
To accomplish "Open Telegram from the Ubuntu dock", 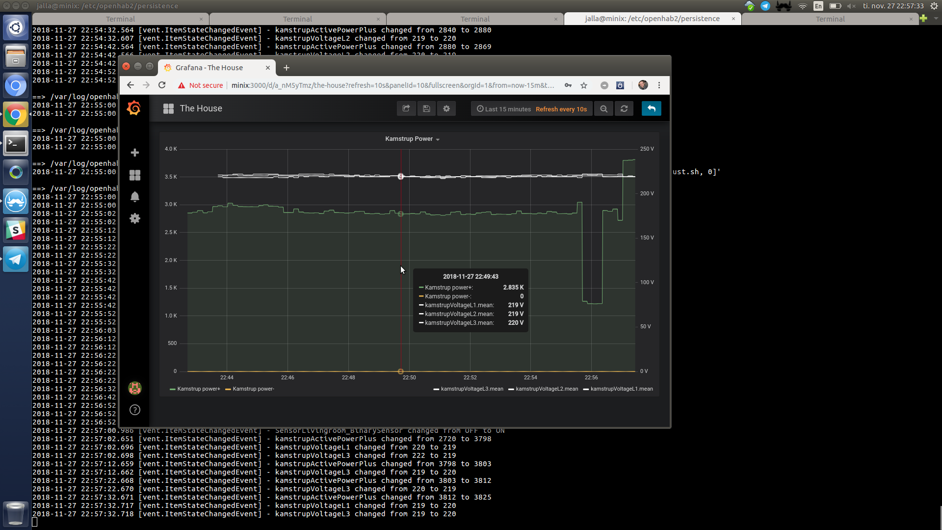I will point(16,260).
